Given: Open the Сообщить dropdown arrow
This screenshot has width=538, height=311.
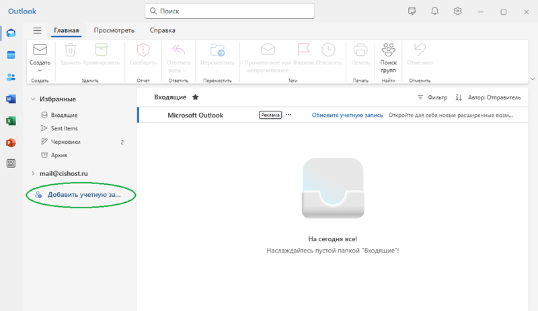Looking at the screenshot, I should click(x=143, y=71).
